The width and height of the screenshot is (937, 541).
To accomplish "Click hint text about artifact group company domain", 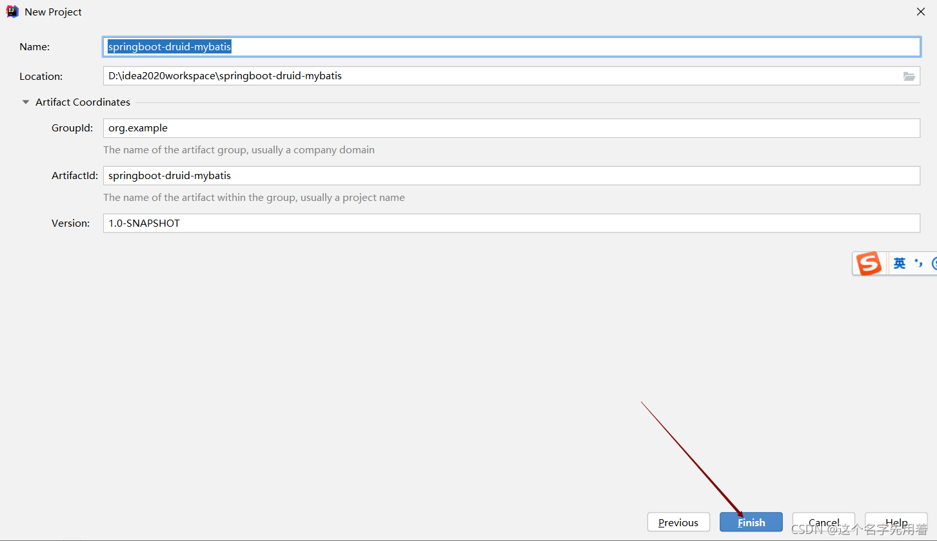I will point(239,150).
